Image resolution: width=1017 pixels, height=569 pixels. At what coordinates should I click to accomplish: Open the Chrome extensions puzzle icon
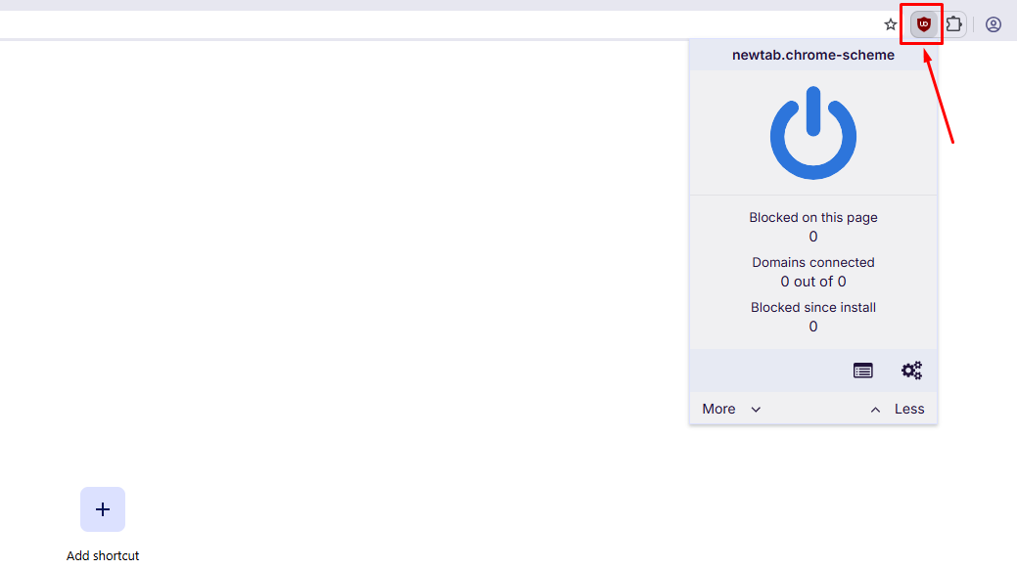click(953, 23)
